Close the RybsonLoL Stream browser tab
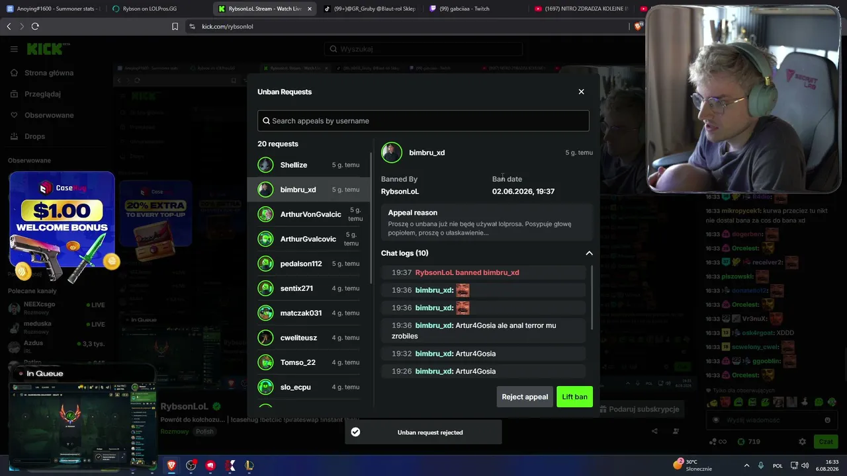This screenshot has height=476, width=847. 310,9
